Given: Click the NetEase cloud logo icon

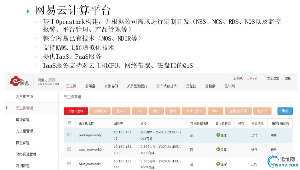Looking at the screenshot, I should pyautogui.click(x=19, y=81).
